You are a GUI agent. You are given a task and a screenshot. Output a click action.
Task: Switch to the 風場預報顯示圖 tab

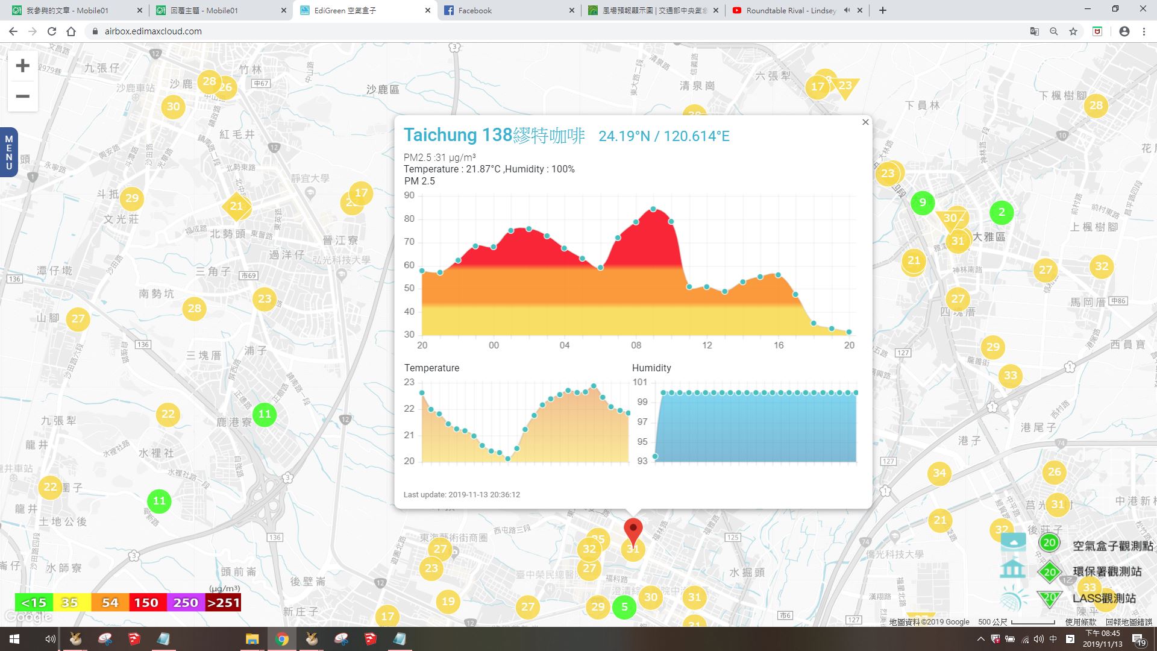coord(653,10)
